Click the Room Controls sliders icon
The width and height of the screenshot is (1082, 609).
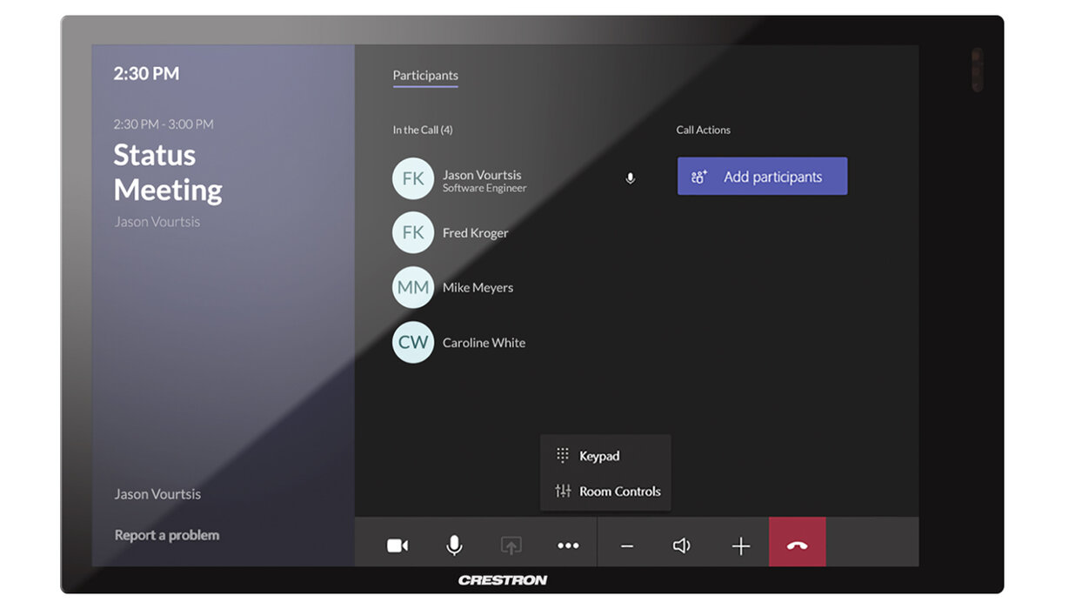(563, 492)
